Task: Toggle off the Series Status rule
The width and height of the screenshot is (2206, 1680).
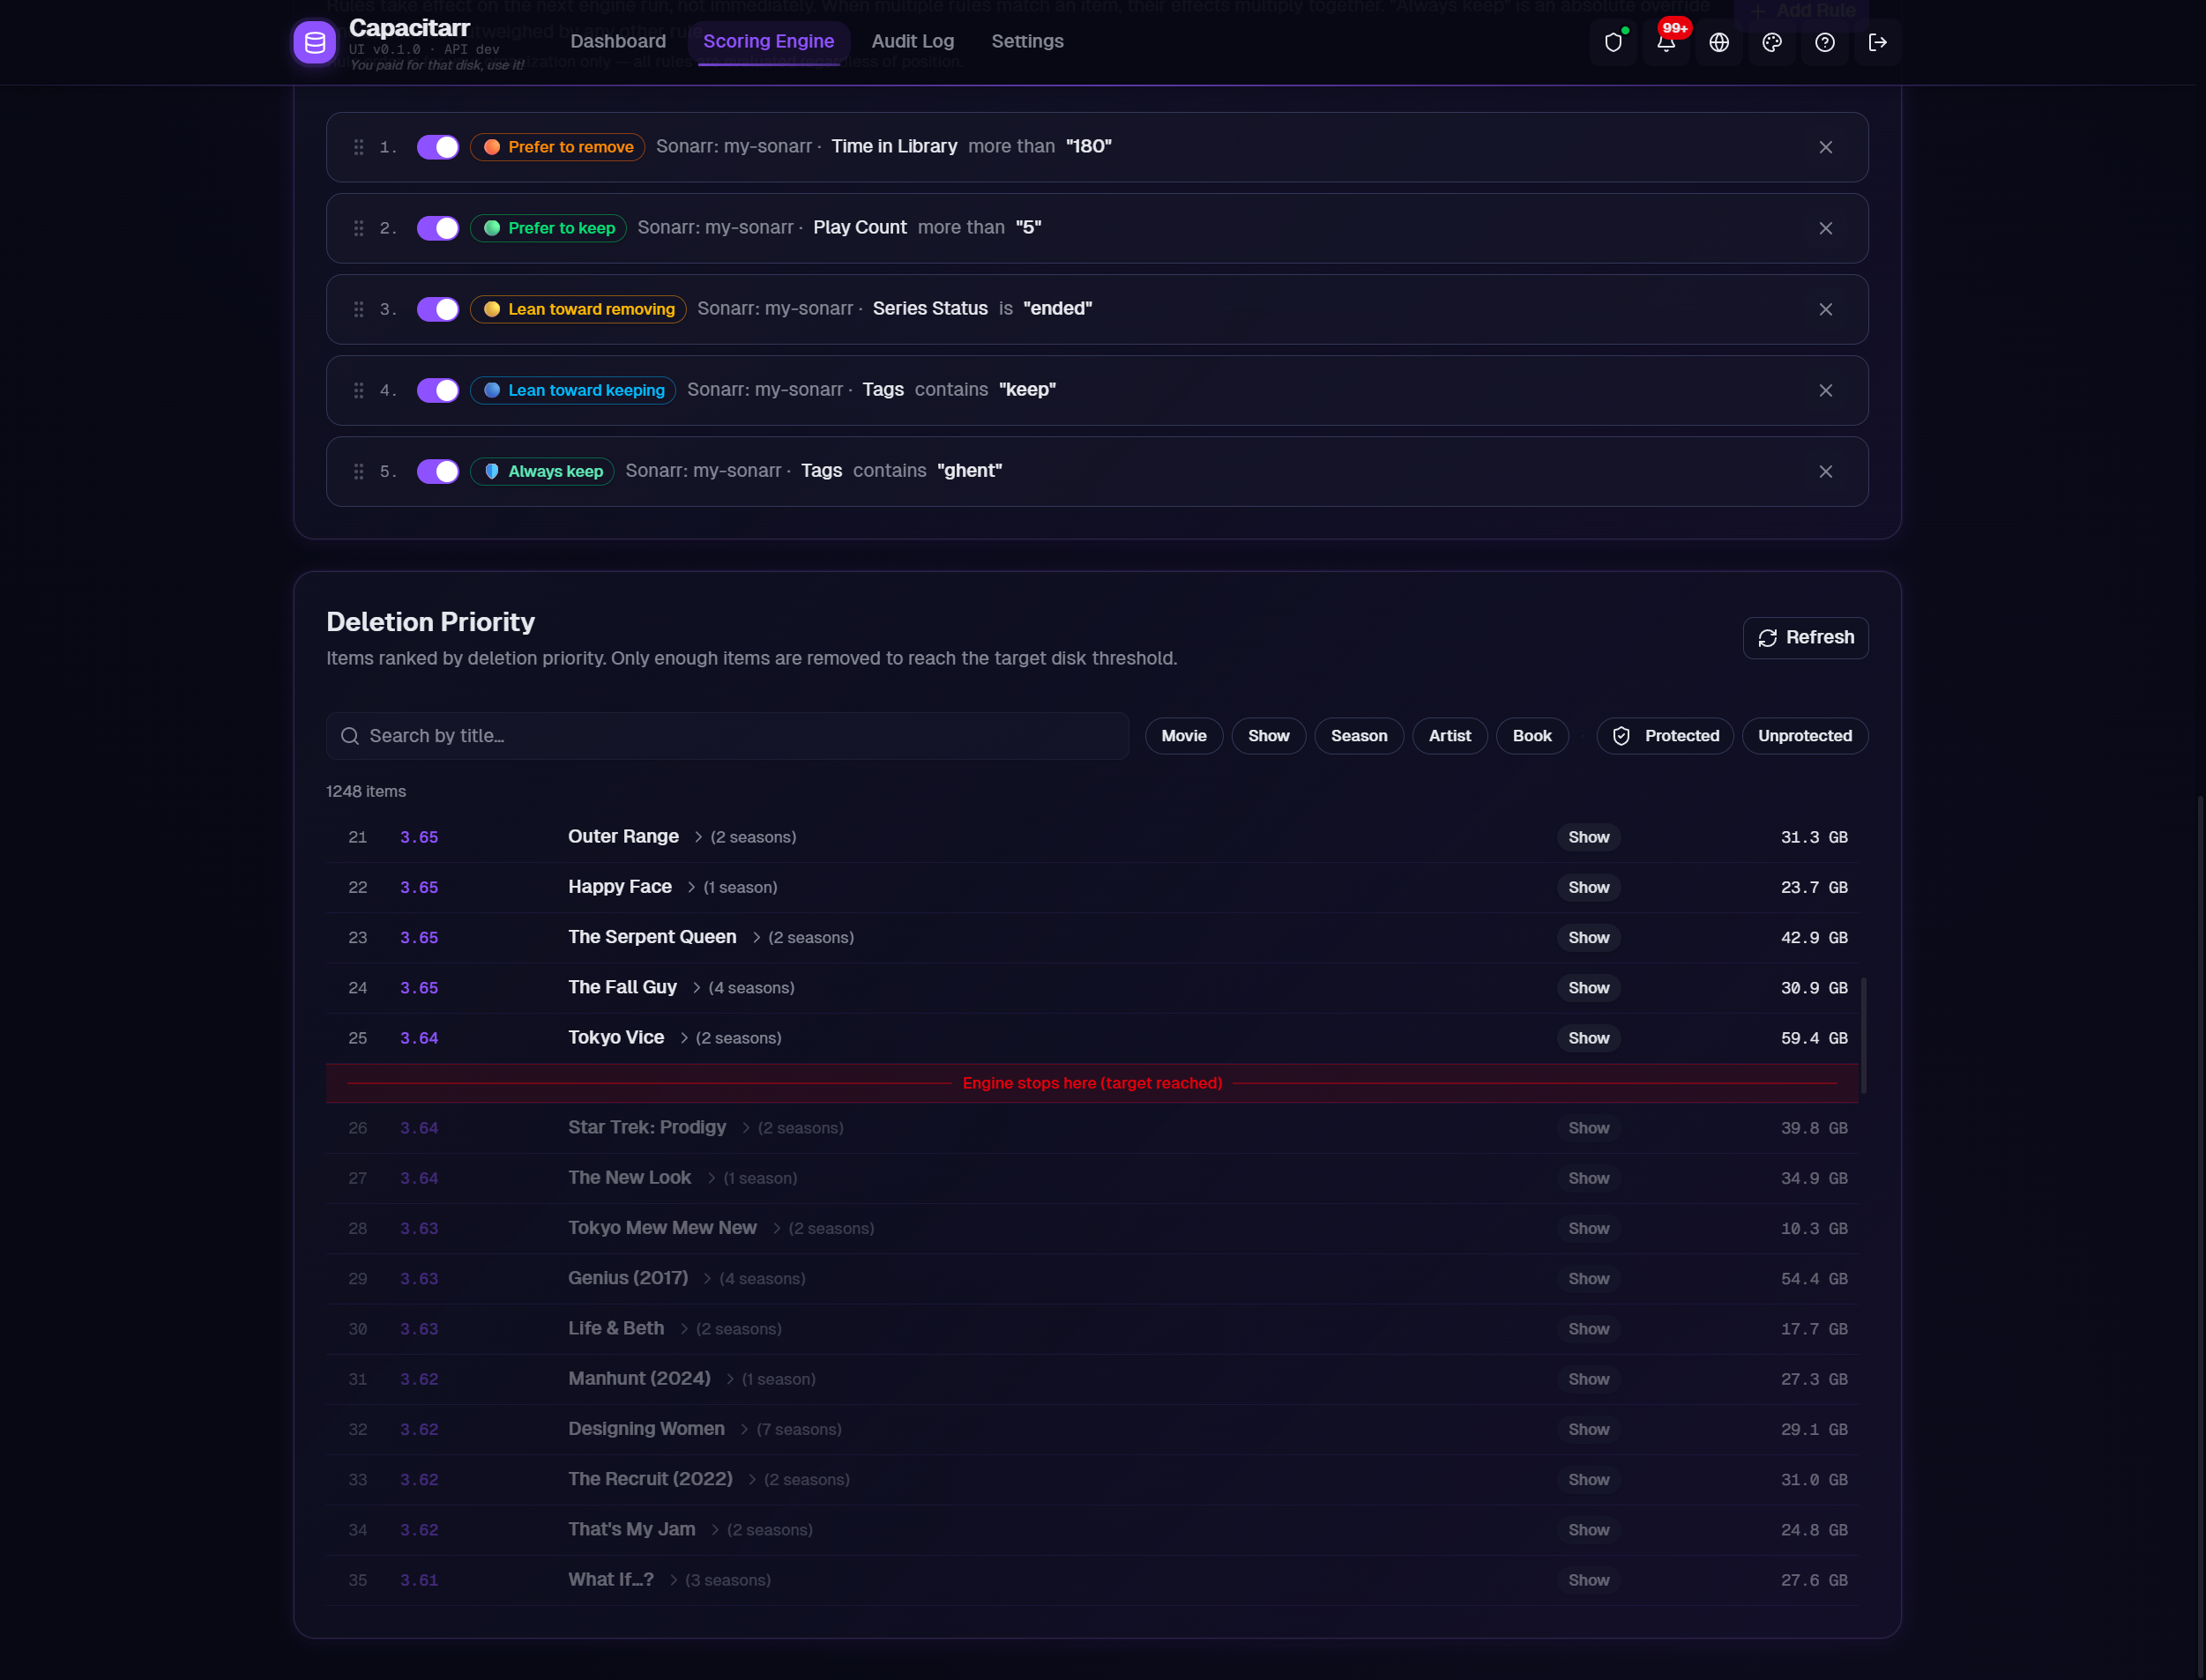Action: [438, 310]
